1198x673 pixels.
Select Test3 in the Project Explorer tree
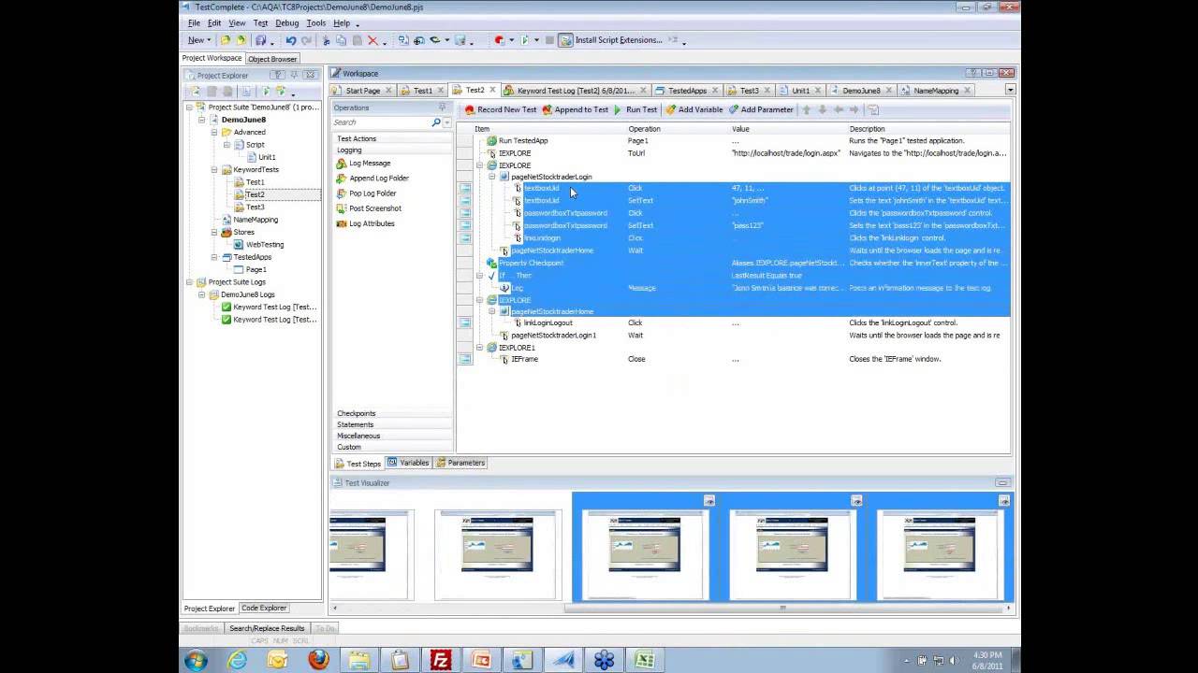coord(255,207)
